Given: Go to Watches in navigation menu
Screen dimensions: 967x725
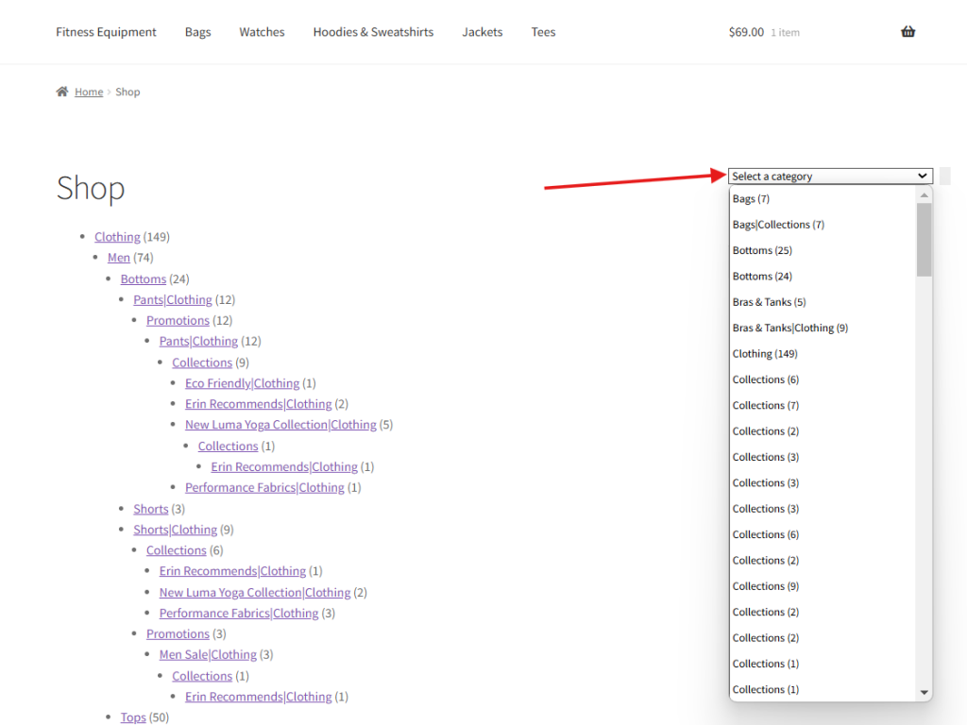Looking at the screenshot, I should [262, 32].
